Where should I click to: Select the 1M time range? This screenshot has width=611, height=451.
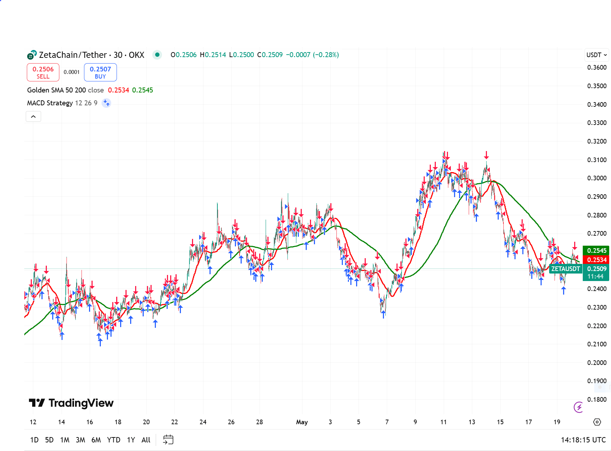65,440
